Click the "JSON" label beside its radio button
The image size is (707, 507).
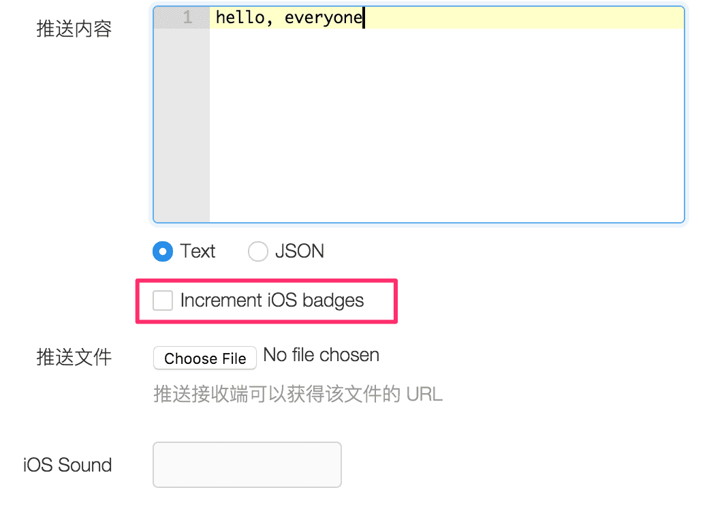(x=299, y=251)
